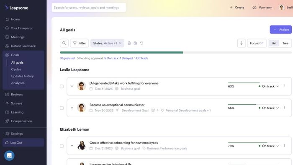Open more options for Make work fulfilling goal
The image size is (293, 165).
tap(284, 86)
